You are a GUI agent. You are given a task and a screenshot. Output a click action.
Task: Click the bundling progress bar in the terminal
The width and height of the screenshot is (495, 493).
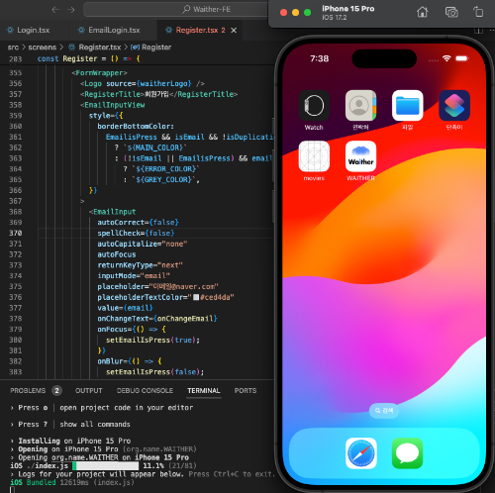pos(105,465)
